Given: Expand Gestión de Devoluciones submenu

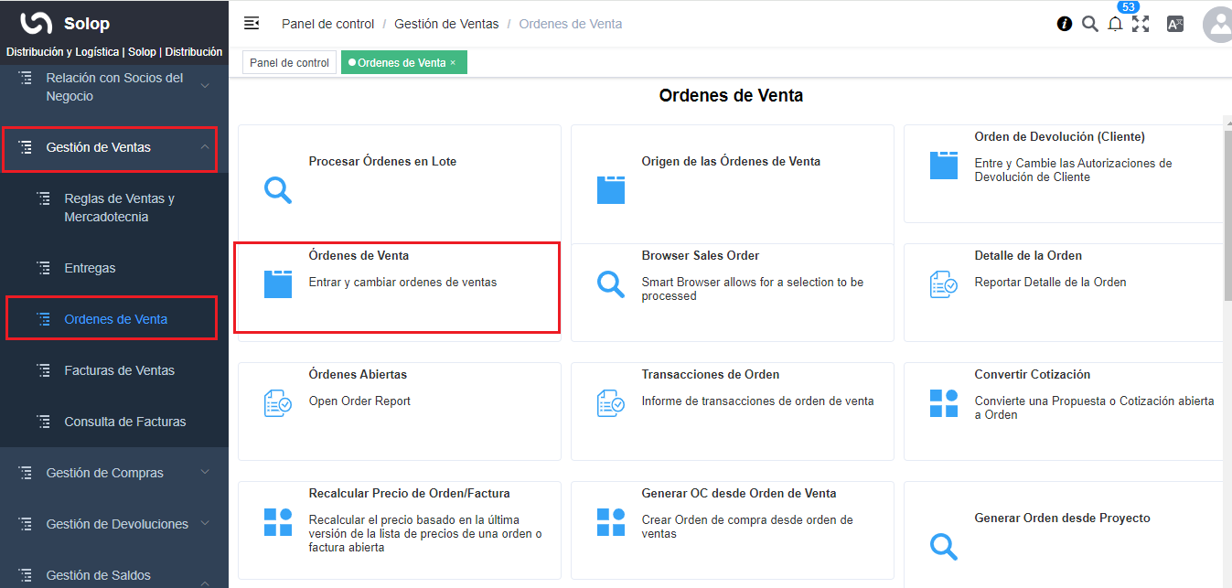Looking at the screenshot, I should click(205, 524).
